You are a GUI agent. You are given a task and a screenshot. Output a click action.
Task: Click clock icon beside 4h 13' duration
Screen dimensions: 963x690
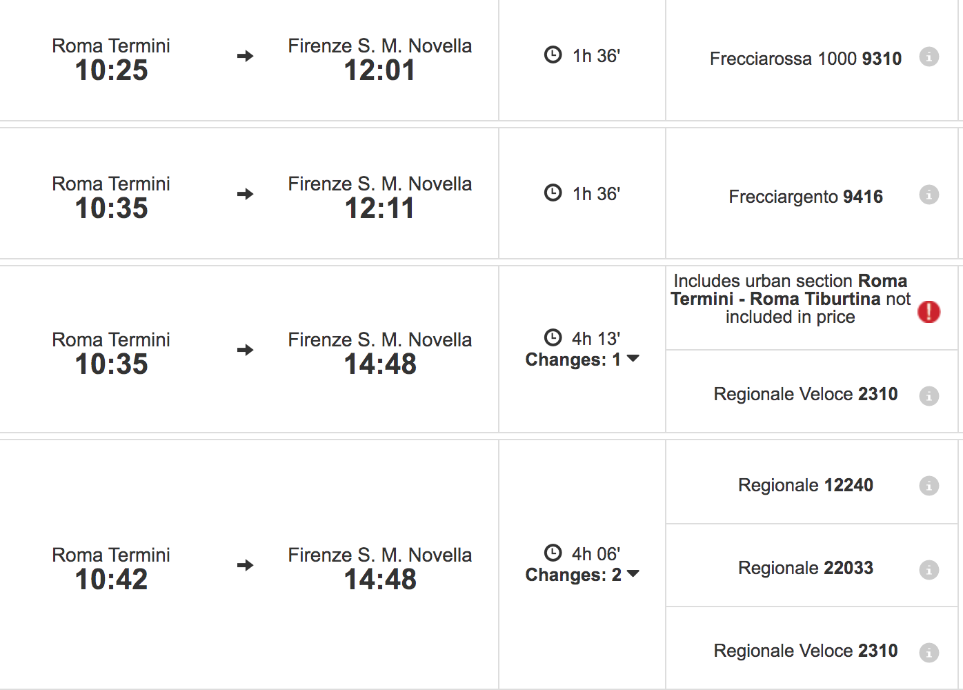(x=553, y=337)
